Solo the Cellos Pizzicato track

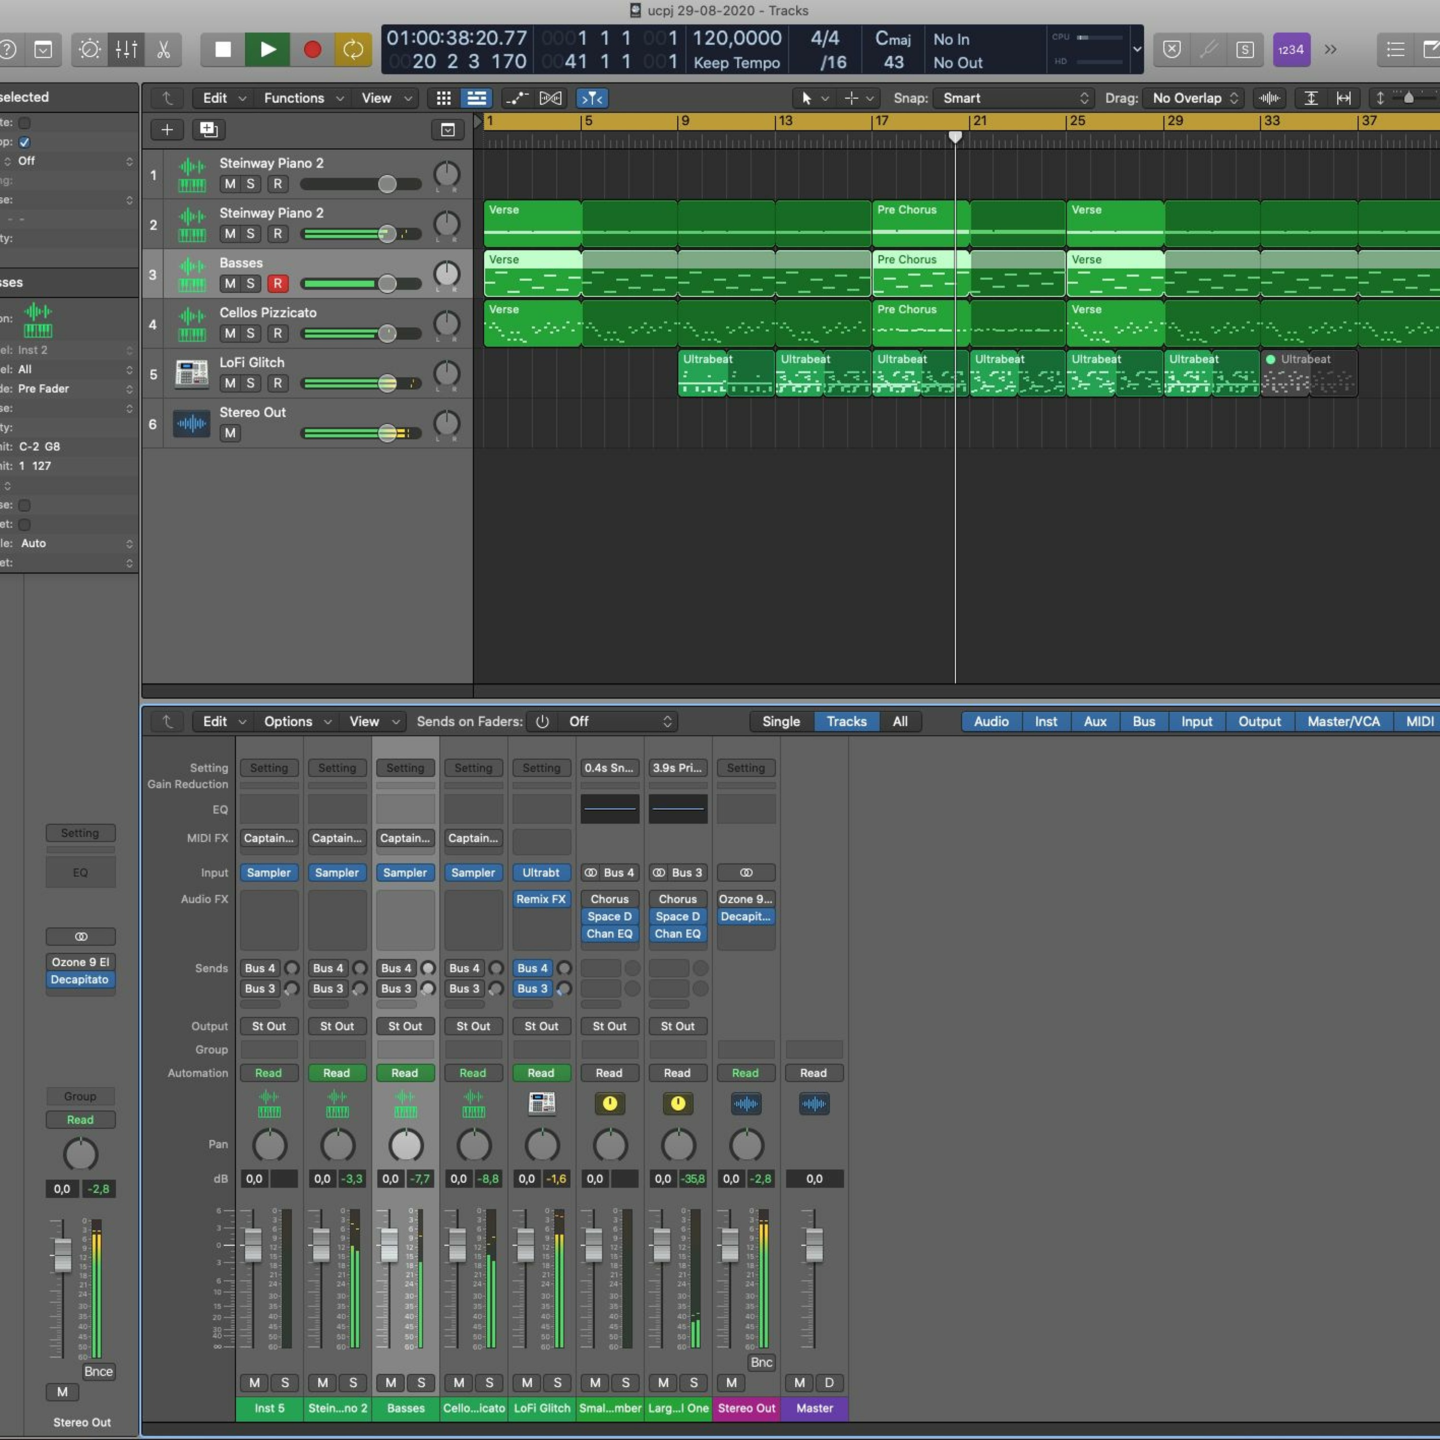point(251,333)
